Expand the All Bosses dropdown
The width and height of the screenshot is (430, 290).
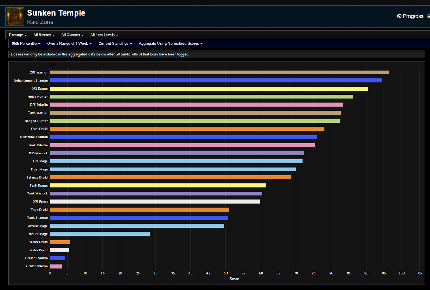(x=44, y=35)
